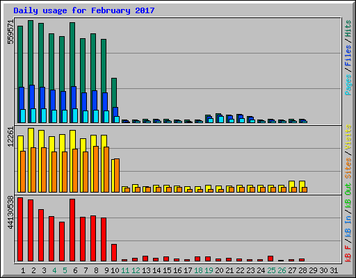Image resolution: width=356 pixels, height=278 pixels.
Task: Click day label 17 on the x-axis
Action: coord(188,270)
